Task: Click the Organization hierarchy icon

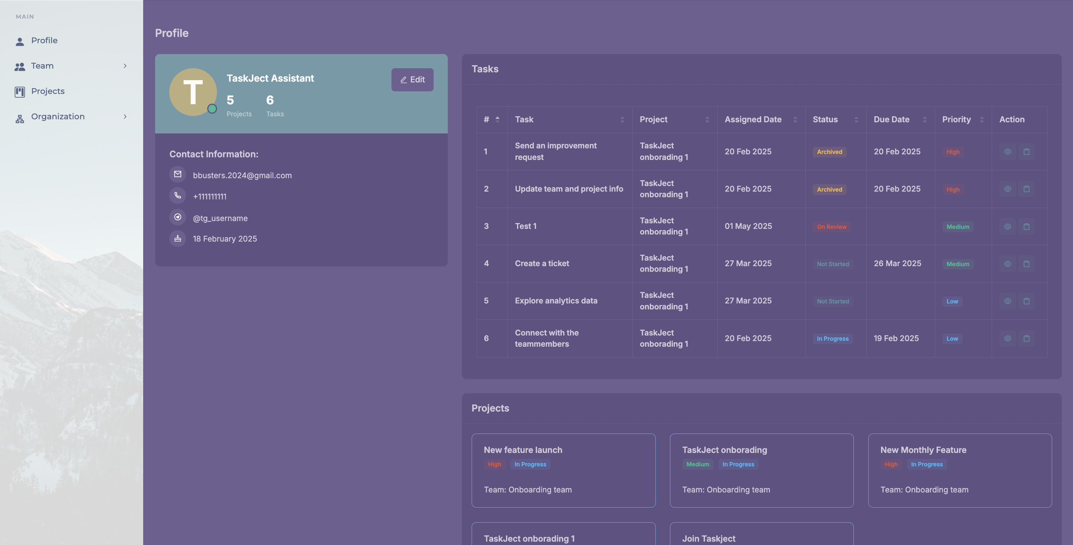Action: click(x=20, y=119)
